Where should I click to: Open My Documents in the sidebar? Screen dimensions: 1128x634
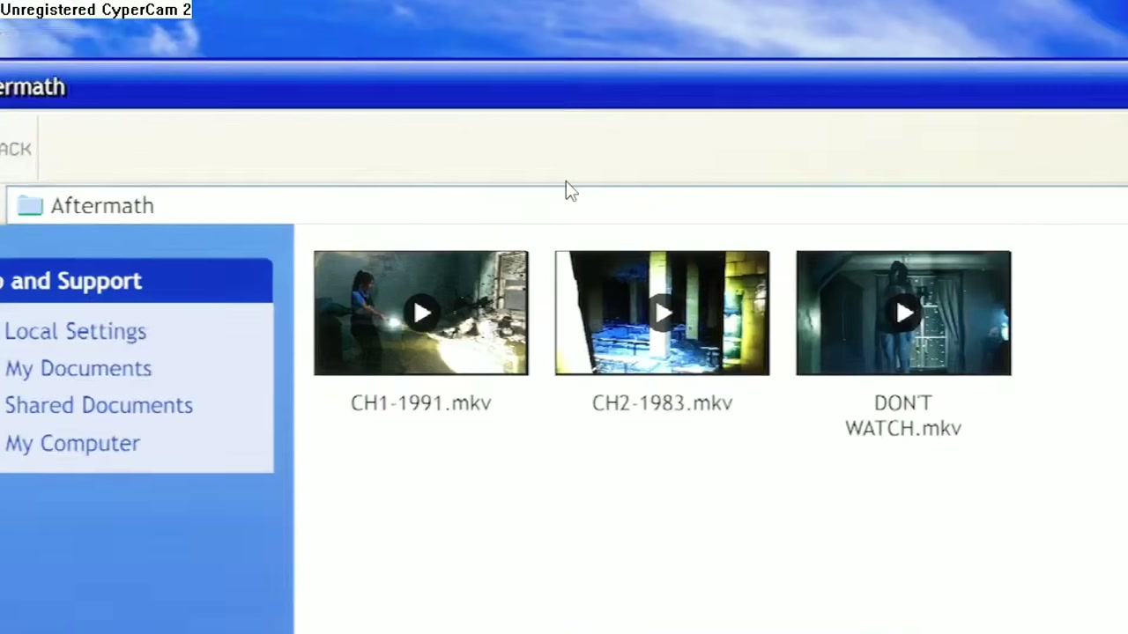click(78, 368)
